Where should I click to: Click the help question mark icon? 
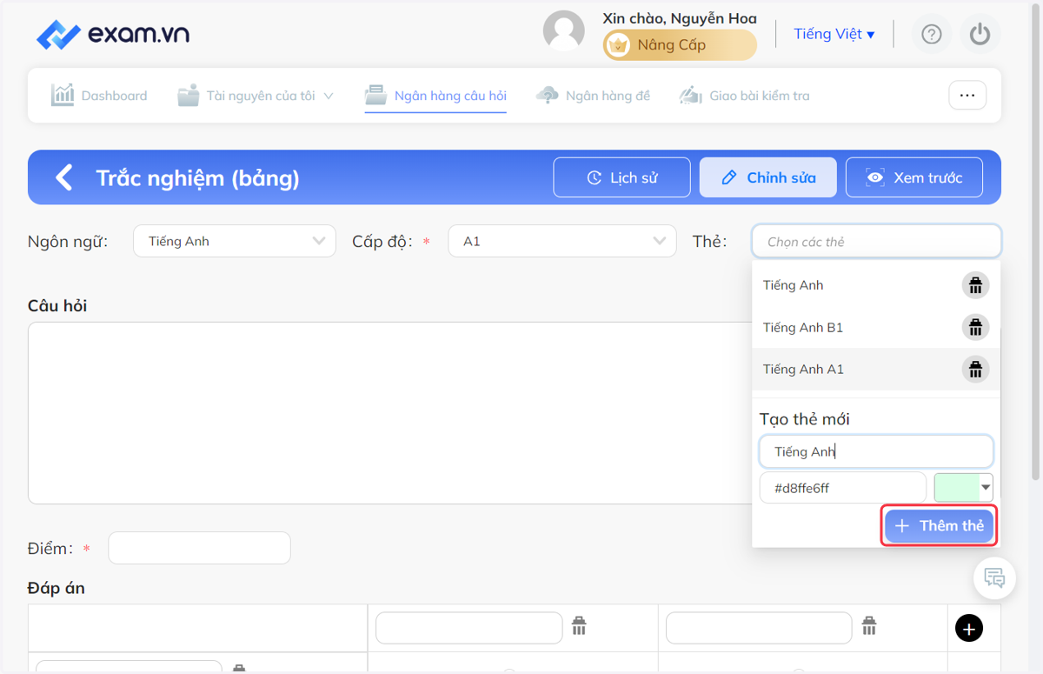coord(932,34)
